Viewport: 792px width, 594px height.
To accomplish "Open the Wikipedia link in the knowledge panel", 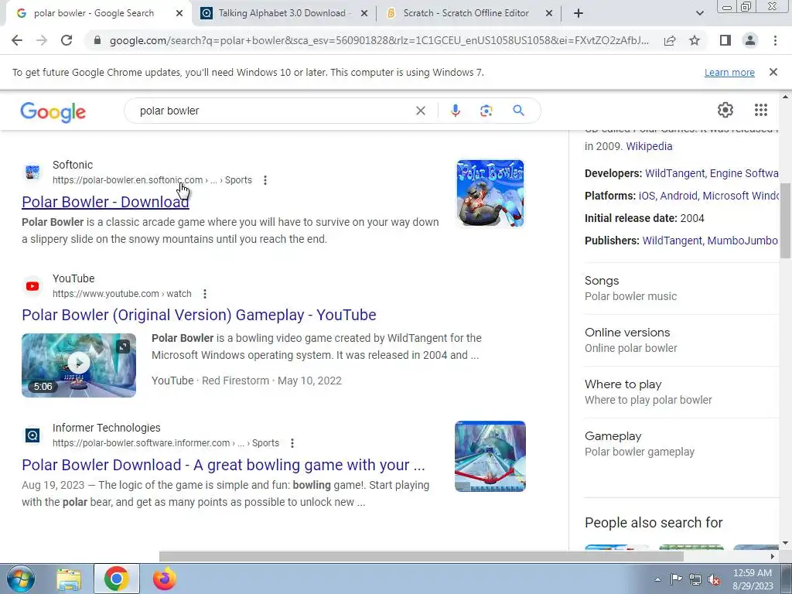I will pos(649,146).
